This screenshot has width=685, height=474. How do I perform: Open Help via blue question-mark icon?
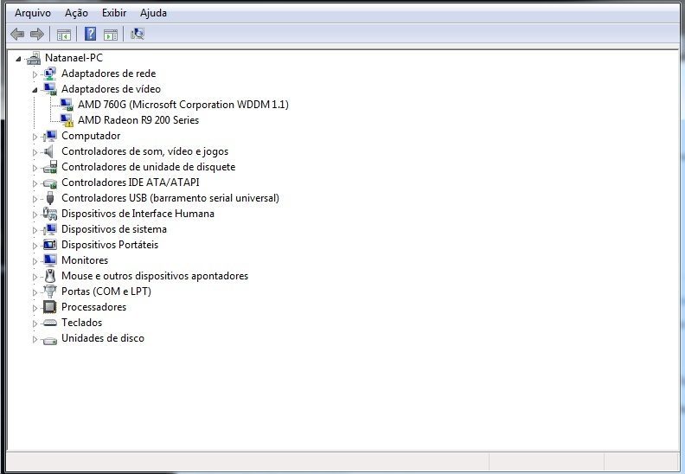click(x=91, y=34)
